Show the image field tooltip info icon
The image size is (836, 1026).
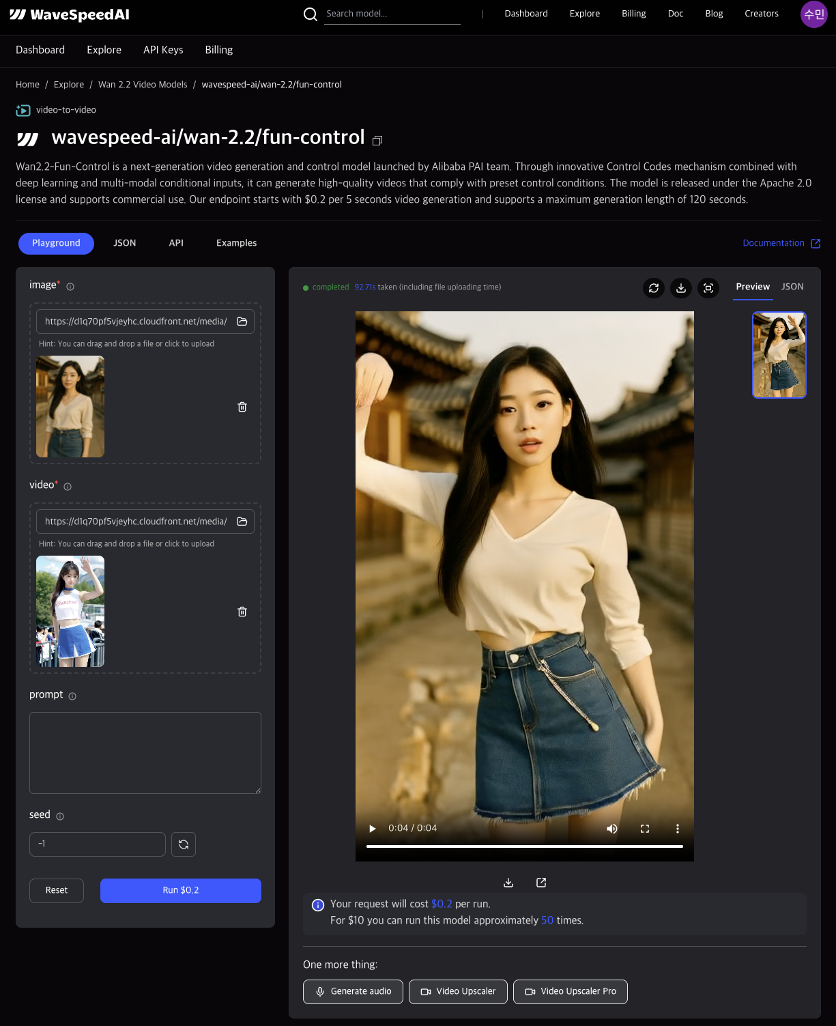click(x=70, y=287)
